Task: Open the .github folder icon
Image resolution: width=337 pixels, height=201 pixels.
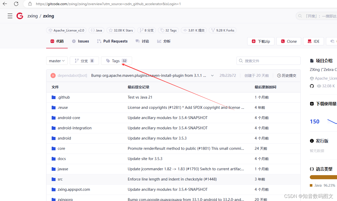Action: coord(54,97)
